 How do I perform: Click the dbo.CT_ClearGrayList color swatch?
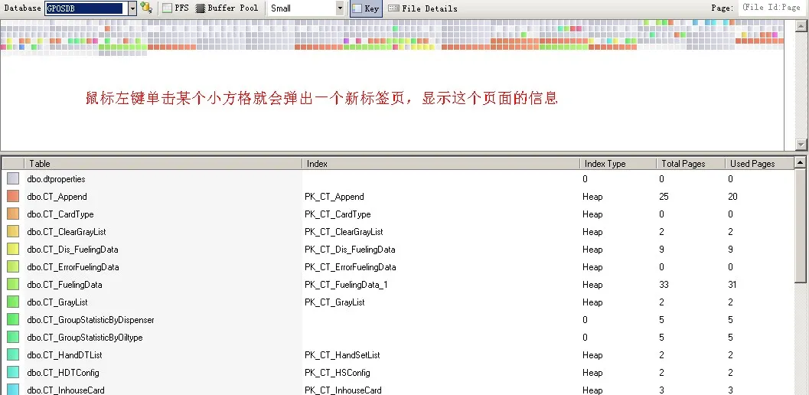14,231
